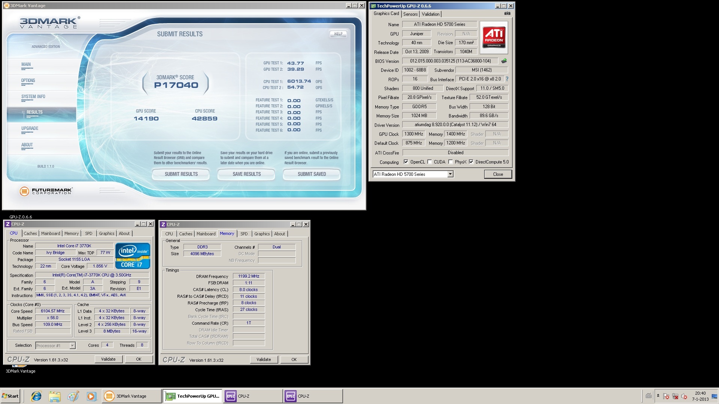Expand the Processor #1 selection dropdown
Image resolution: width=719 pixels, height=404 pixels.
tap(72, 346)
